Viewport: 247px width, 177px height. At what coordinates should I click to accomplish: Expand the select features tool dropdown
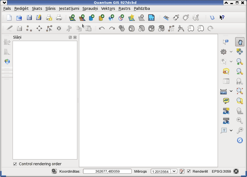pyautogui.click(x=231, y=62)
